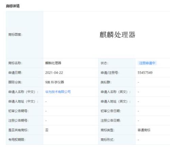Click the 是否共有商标 value 否
Image resolution: width=170 pixels, height=153 pixels.
[x=47, y=130]
